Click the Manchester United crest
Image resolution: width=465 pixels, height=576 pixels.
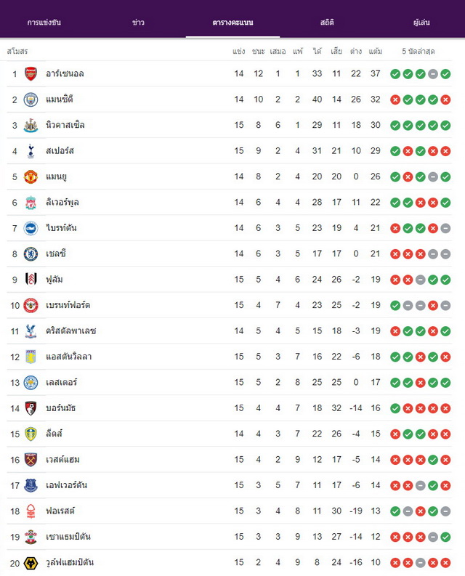pyautogui.click(x=31, y=177)
